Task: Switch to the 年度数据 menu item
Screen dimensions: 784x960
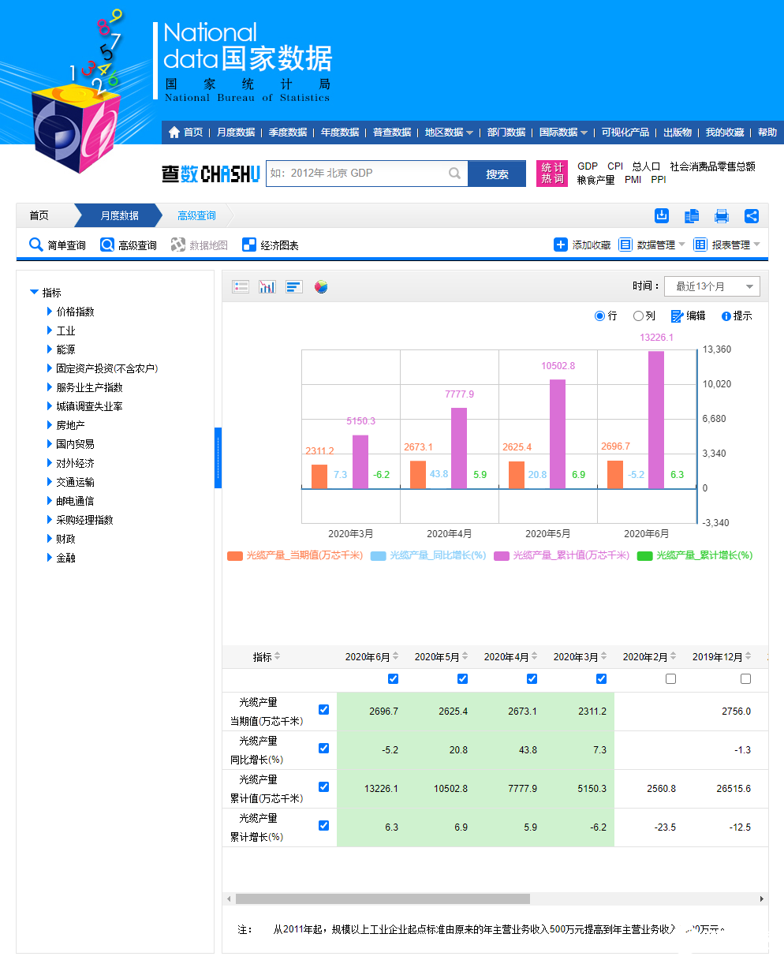Action: pyautogui.click(x=339, y=132)
